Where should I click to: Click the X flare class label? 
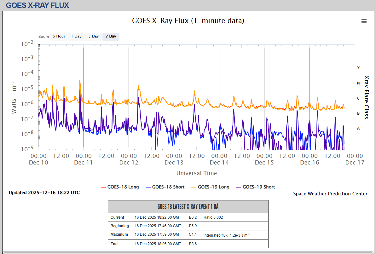358,68
